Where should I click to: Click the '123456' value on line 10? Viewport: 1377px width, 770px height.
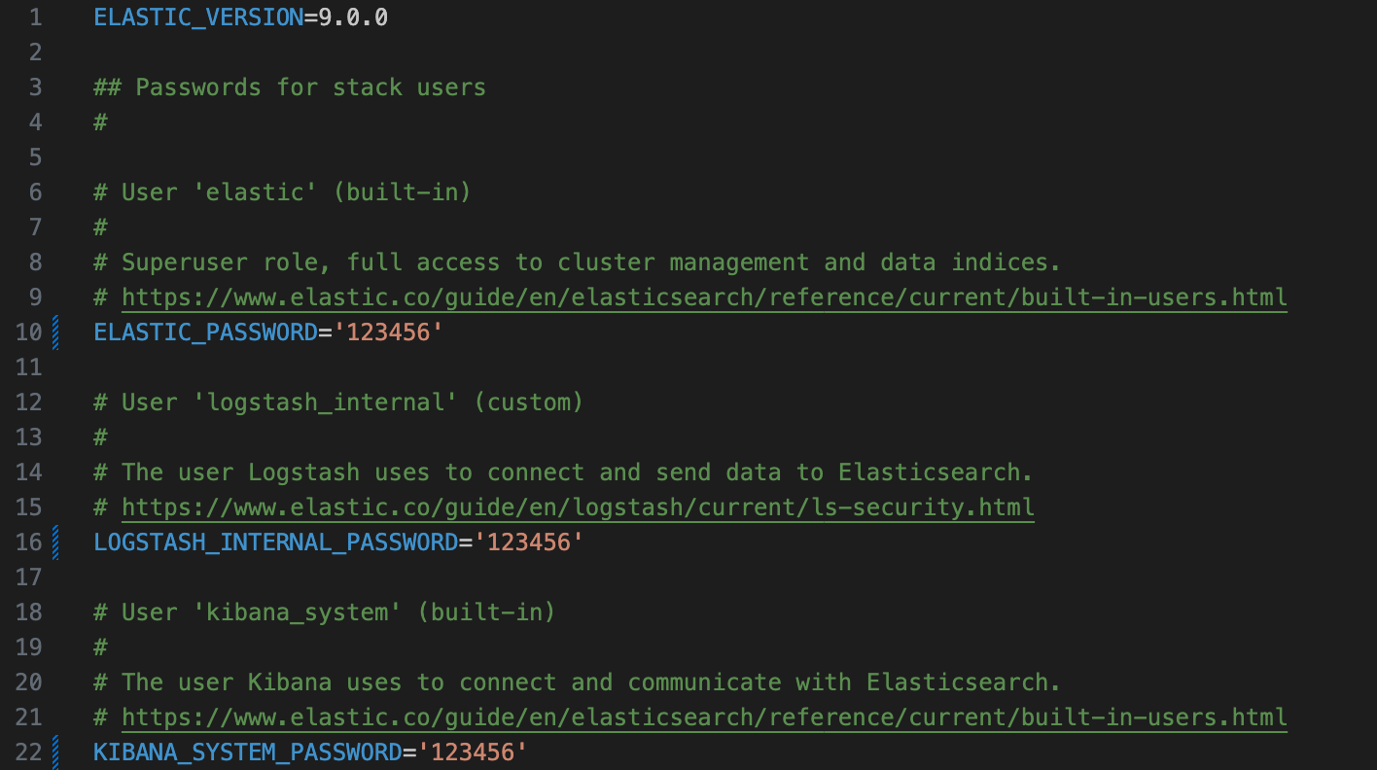pyautogui.click(x=388, y=332)
